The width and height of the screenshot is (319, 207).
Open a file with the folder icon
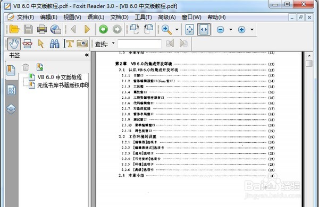tap(14, 29)
